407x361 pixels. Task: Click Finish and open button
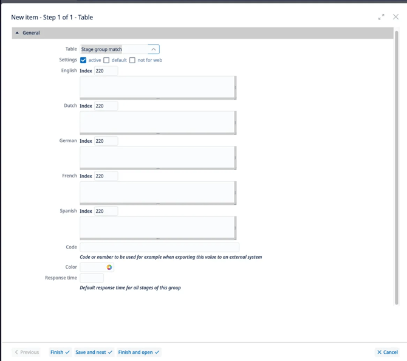pos(139,352)
